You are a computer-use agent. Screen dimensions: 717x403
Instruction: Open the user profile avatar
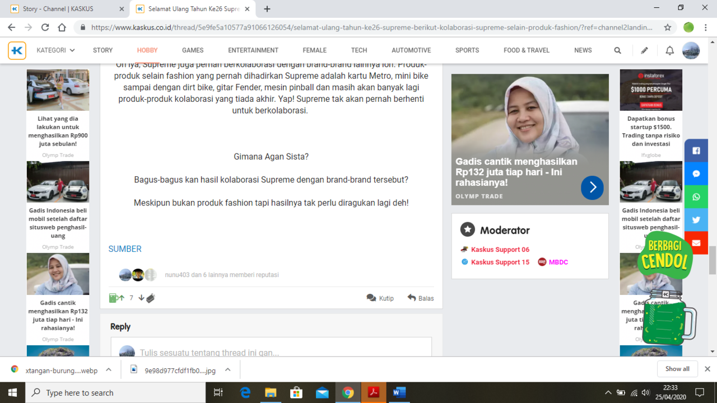coord(691,50)
